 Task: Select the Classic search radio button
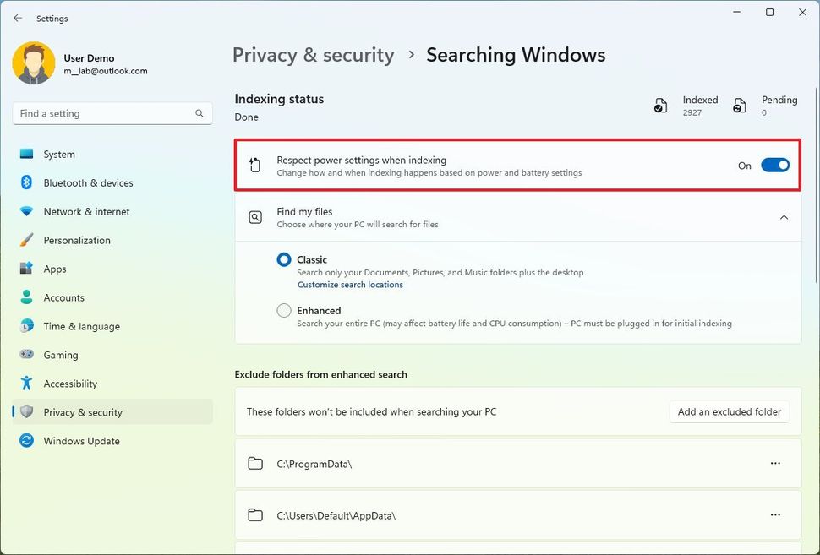click(283, 259)
